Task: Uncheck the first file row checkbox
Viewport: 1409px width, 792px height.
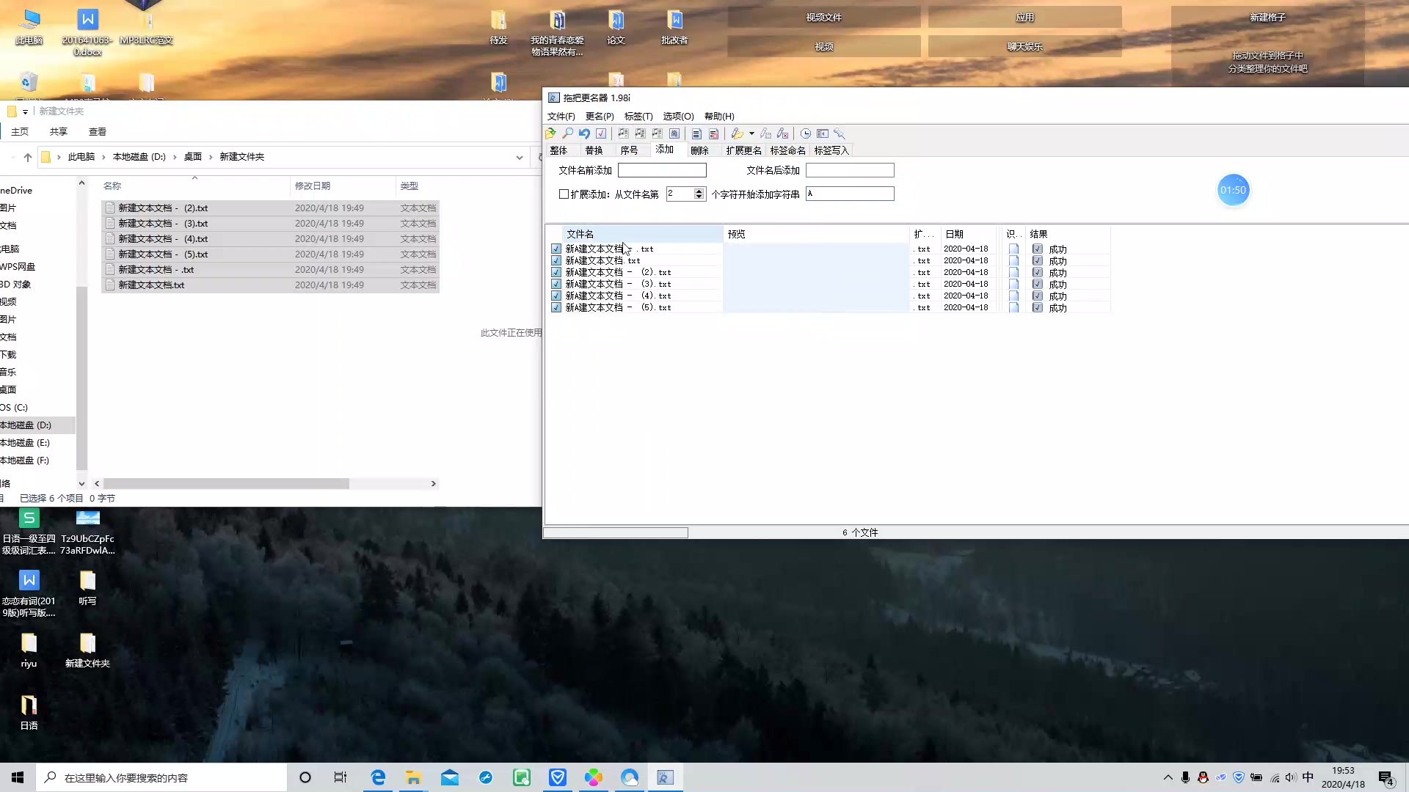Action: tap(556, 249)
